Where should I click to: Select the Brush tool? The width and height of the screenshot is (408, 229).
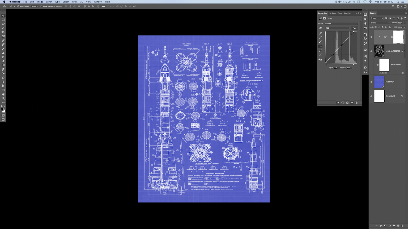point(3,49)
